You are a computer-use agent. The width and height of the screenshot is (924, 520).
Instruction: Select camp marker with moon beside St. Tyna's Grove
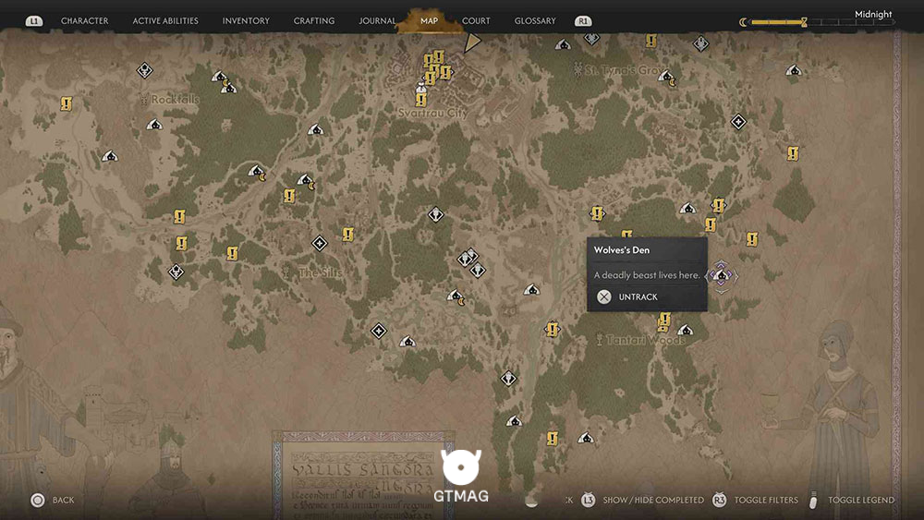click(668, 78)
